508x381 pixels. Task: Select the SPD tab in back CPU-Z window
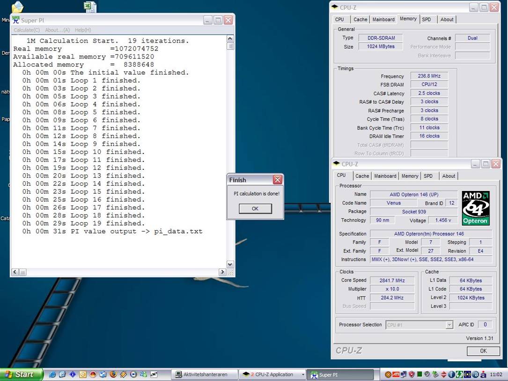pyautogui.click(x=427, y=20)
